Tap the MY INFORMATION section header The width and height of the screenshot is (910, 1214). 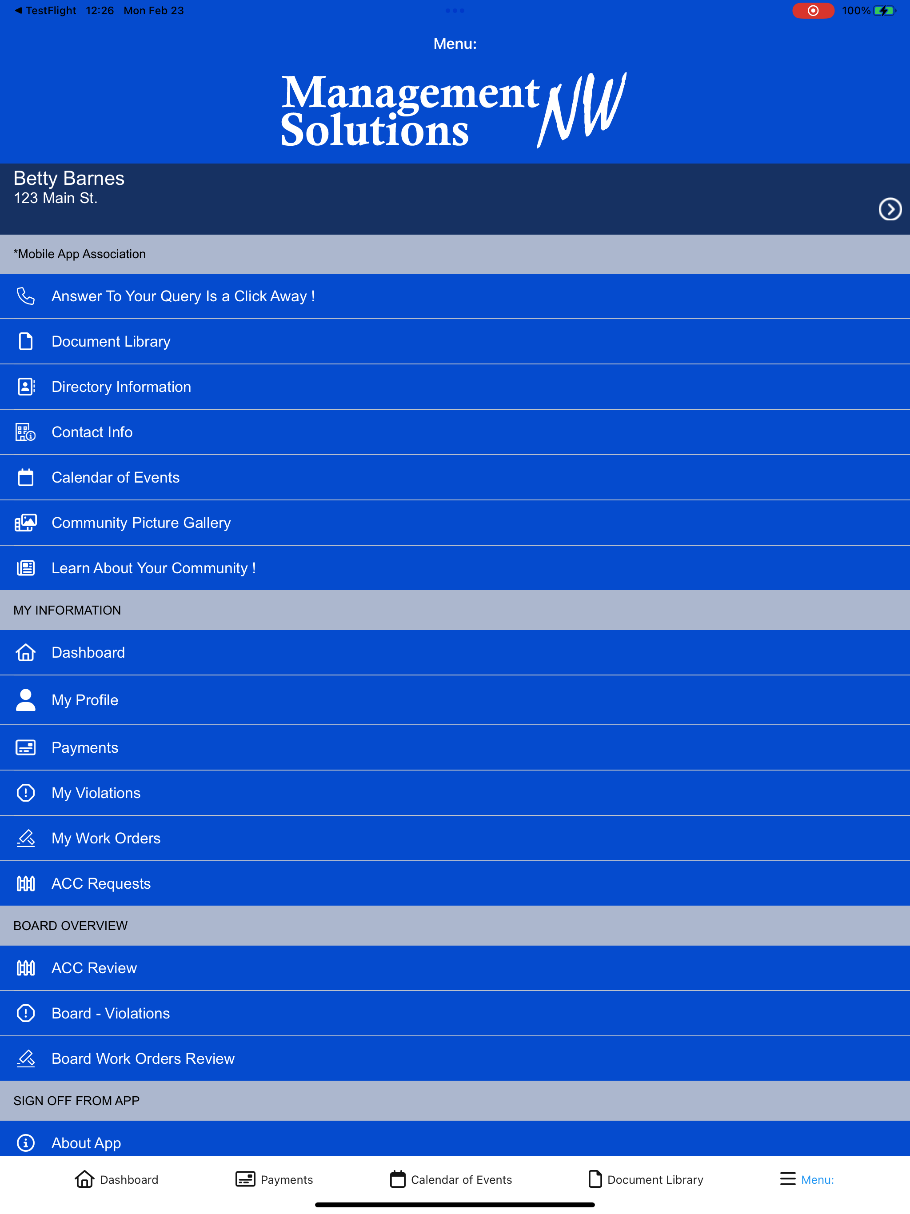pos(455,610)
